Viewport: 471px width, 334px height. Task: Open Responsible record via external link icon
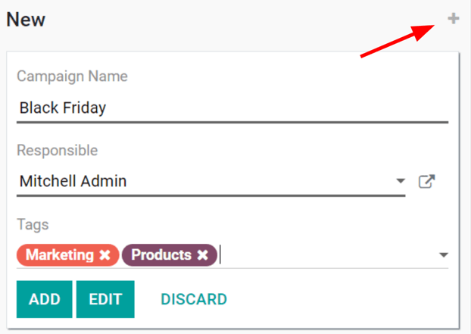tap(427, 182)
